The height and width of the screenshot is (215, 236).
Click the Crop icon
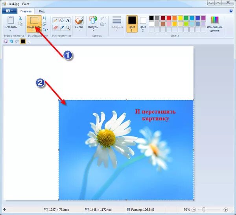pos(44,18)
